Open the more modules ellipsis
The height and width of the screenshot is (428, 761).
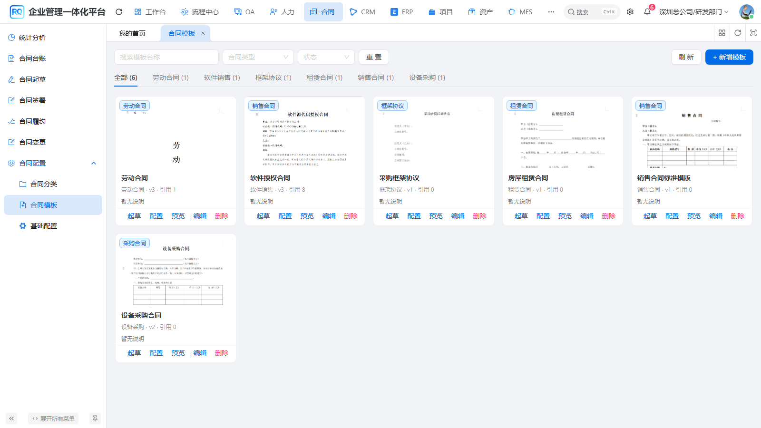point(551,12)
